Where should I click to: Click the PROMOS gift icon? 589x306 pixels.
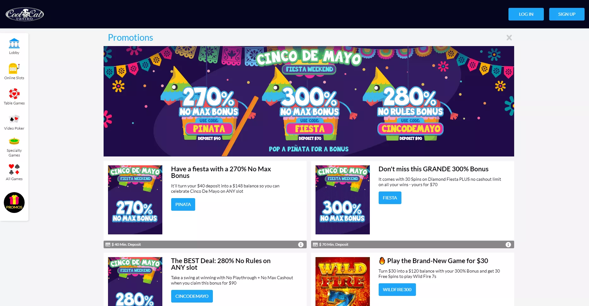coord(14,203)
